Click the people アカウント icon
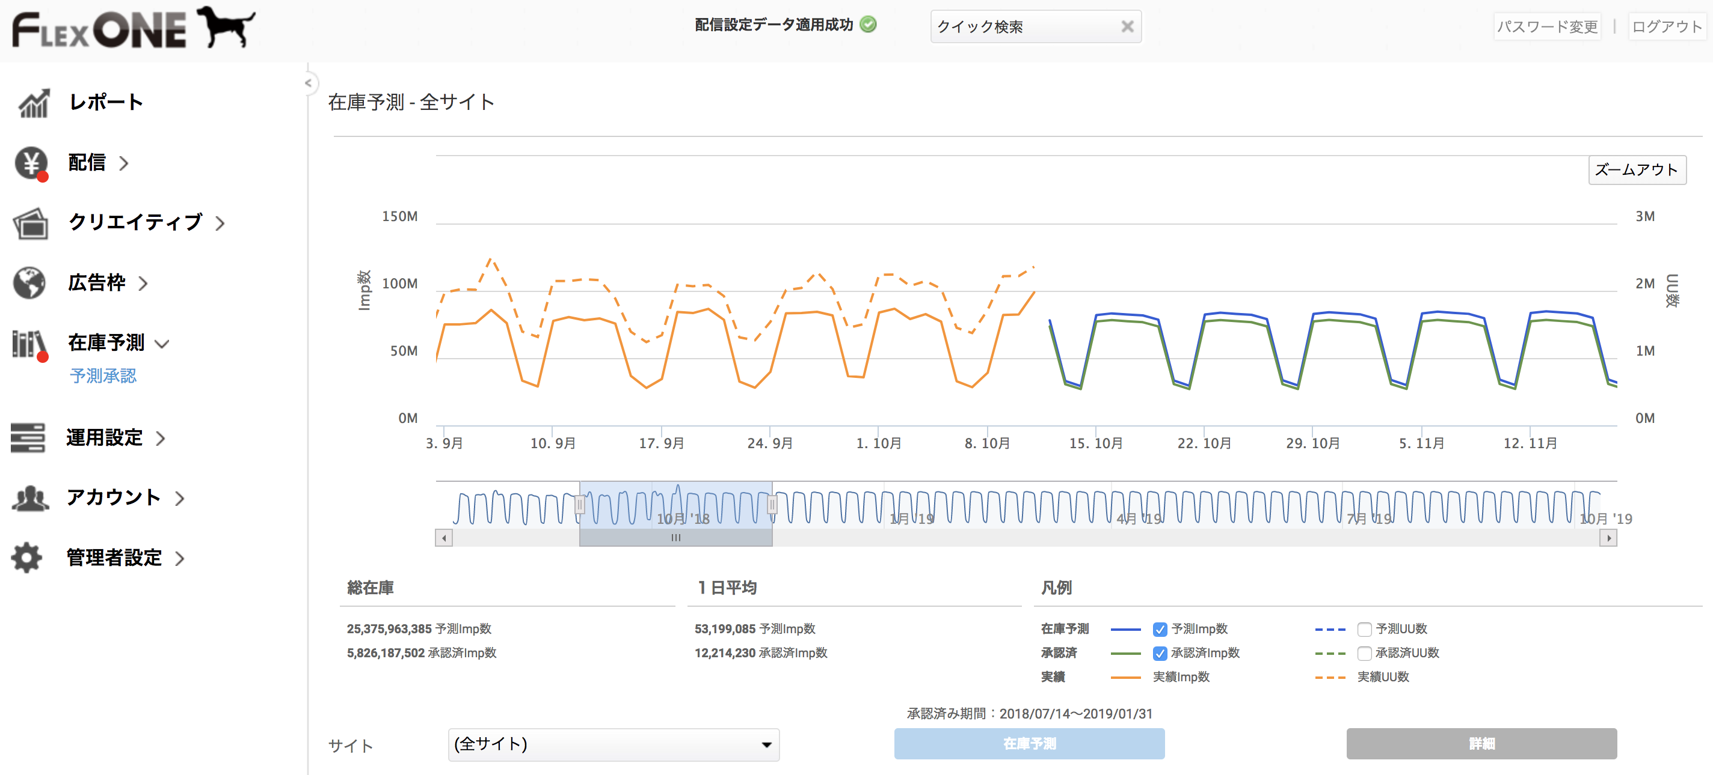Screen dimensions: 1713x775 click(x=30, y=498)
